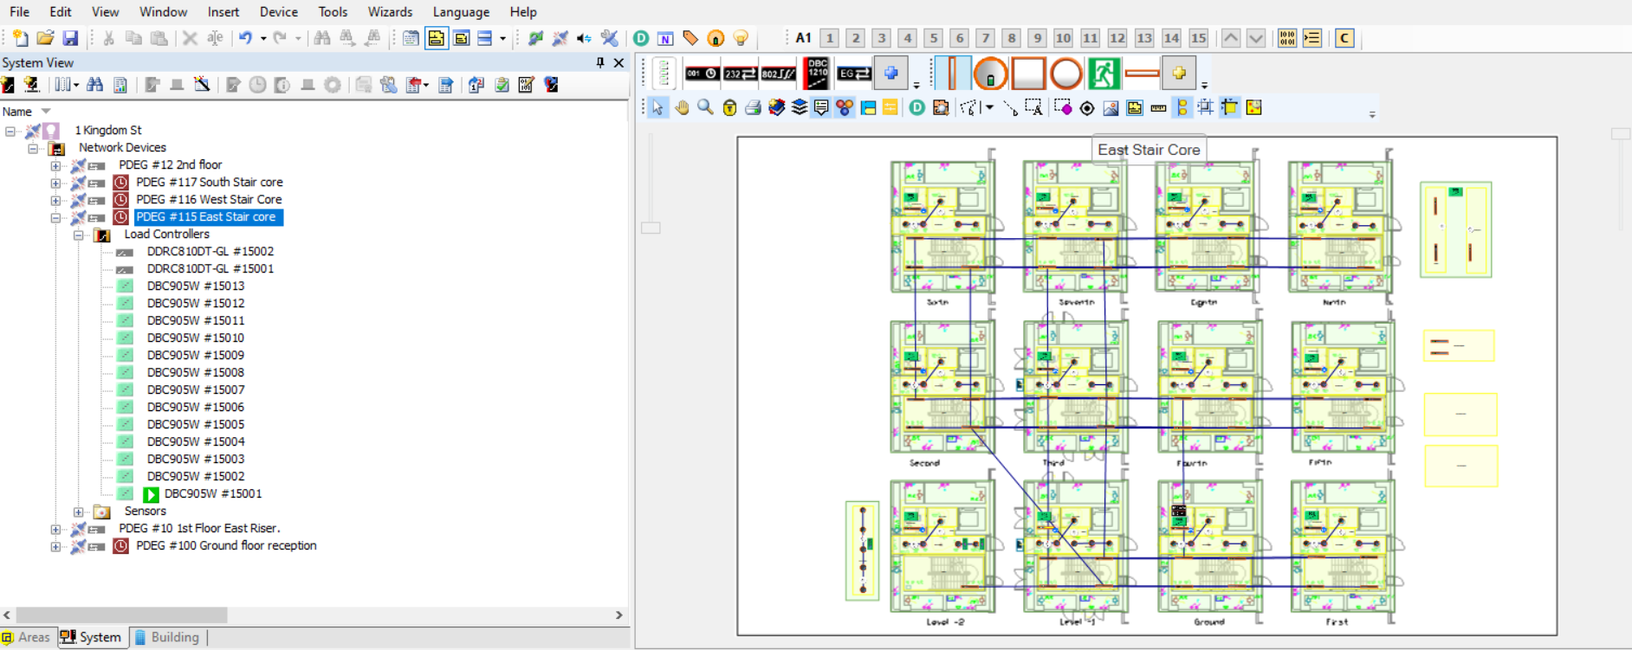
Task: Insert the EG gateway device
Action: [x=854, y=74]
